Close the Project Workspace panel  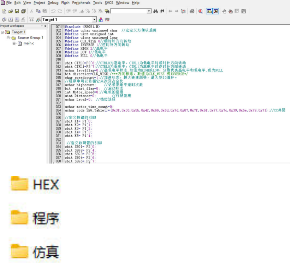point(45,26)
